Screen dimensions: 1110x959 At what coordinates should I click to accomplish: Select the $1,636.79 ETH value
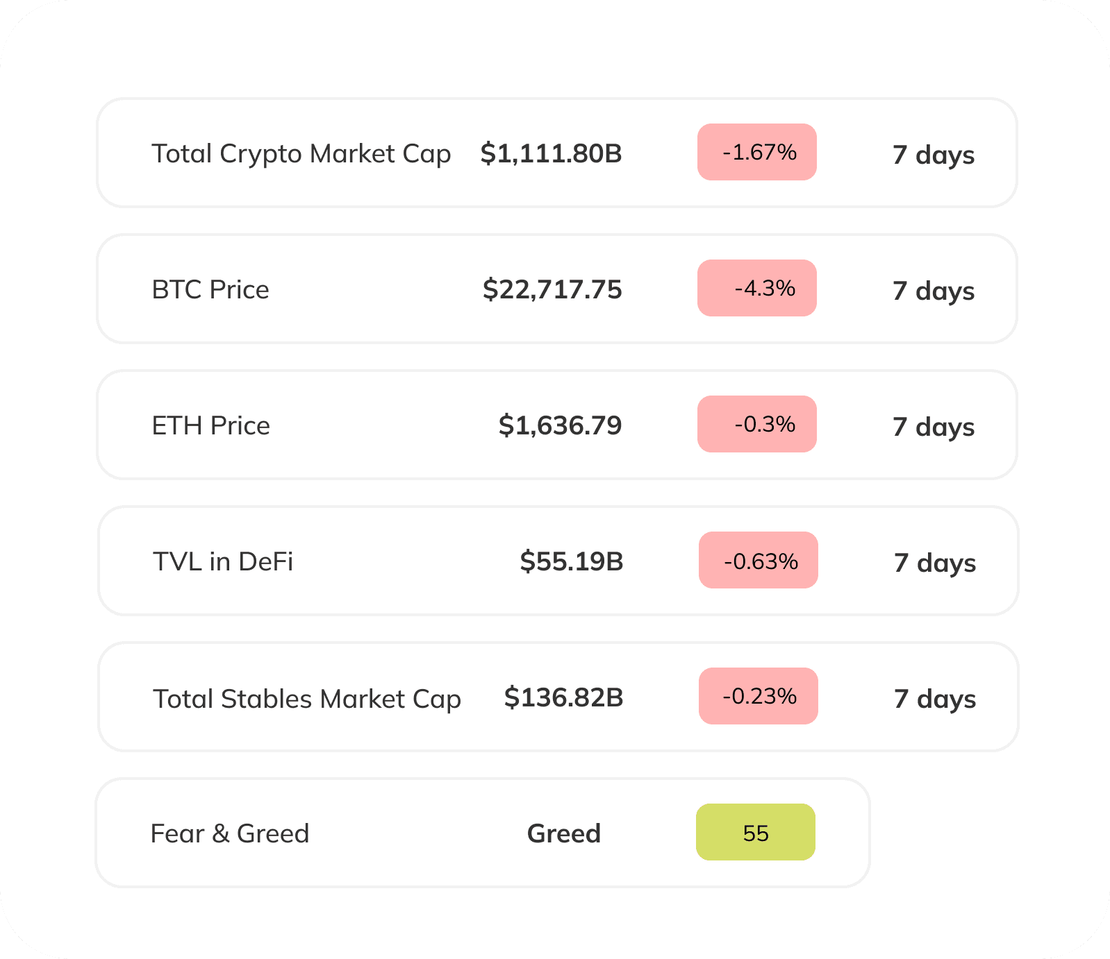pyautogui.click(x=560, y=425)
